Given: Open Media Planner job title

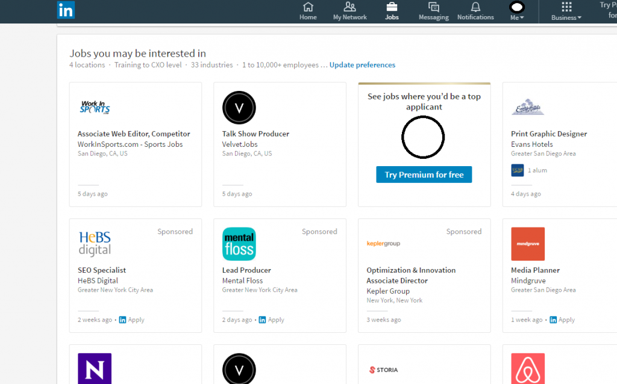Looking at the screenshot, I should [x=535, y=270].
